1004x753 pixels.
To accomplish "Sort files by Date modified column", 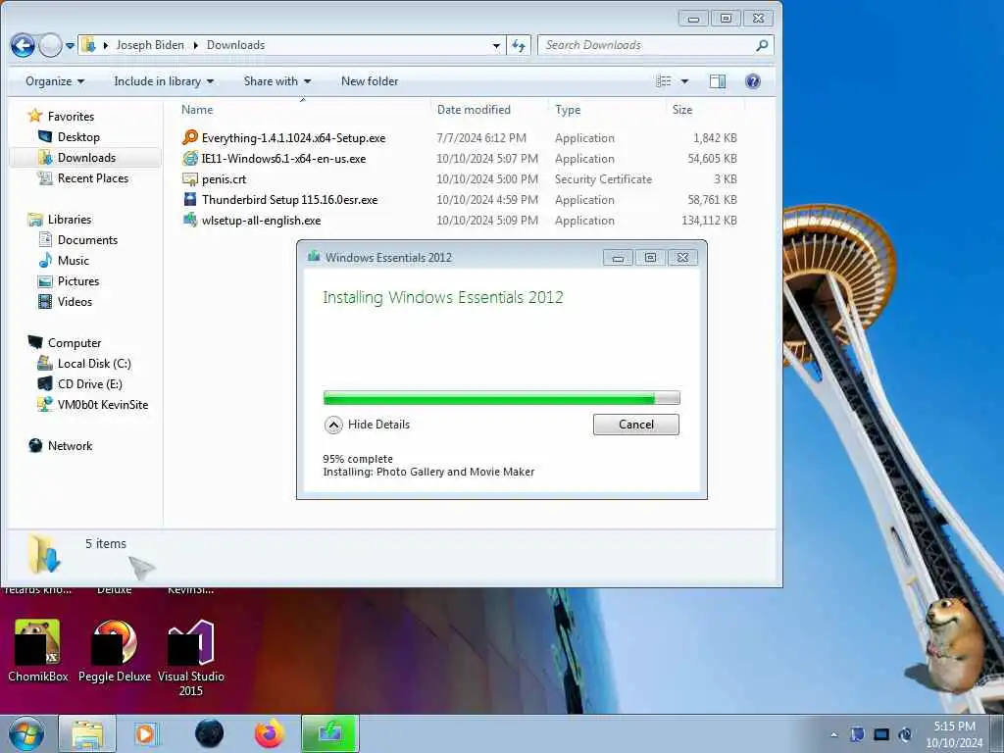I will click(474, 110).
